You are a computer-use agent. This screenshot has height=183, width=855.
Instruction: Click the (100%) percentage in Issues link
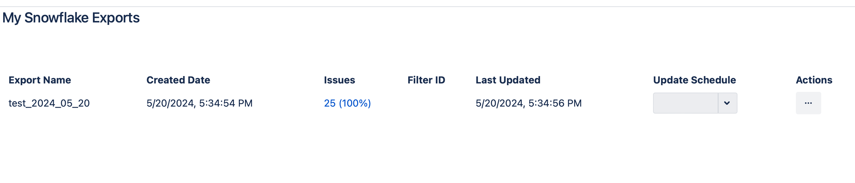point(355,103)
